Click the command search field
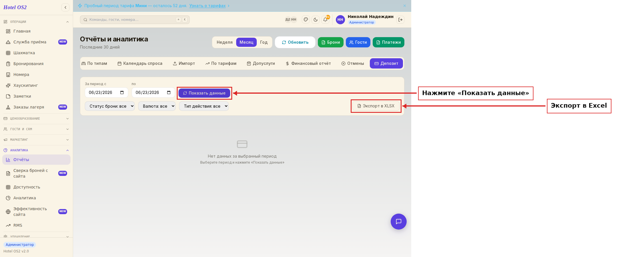Screen dimensions: 618x257 (135, 20)
